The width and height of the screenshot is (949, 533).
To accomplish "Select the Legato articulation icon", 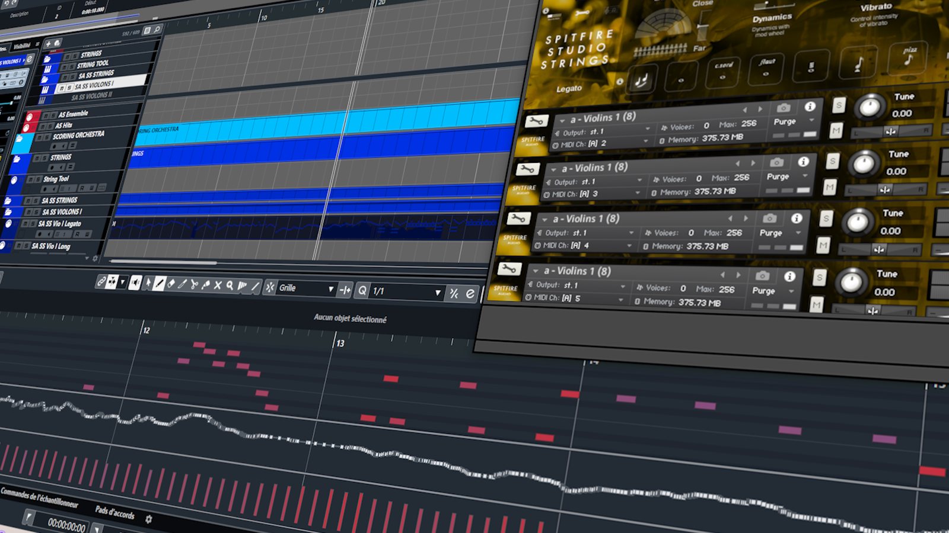I will tap(641, 80).
